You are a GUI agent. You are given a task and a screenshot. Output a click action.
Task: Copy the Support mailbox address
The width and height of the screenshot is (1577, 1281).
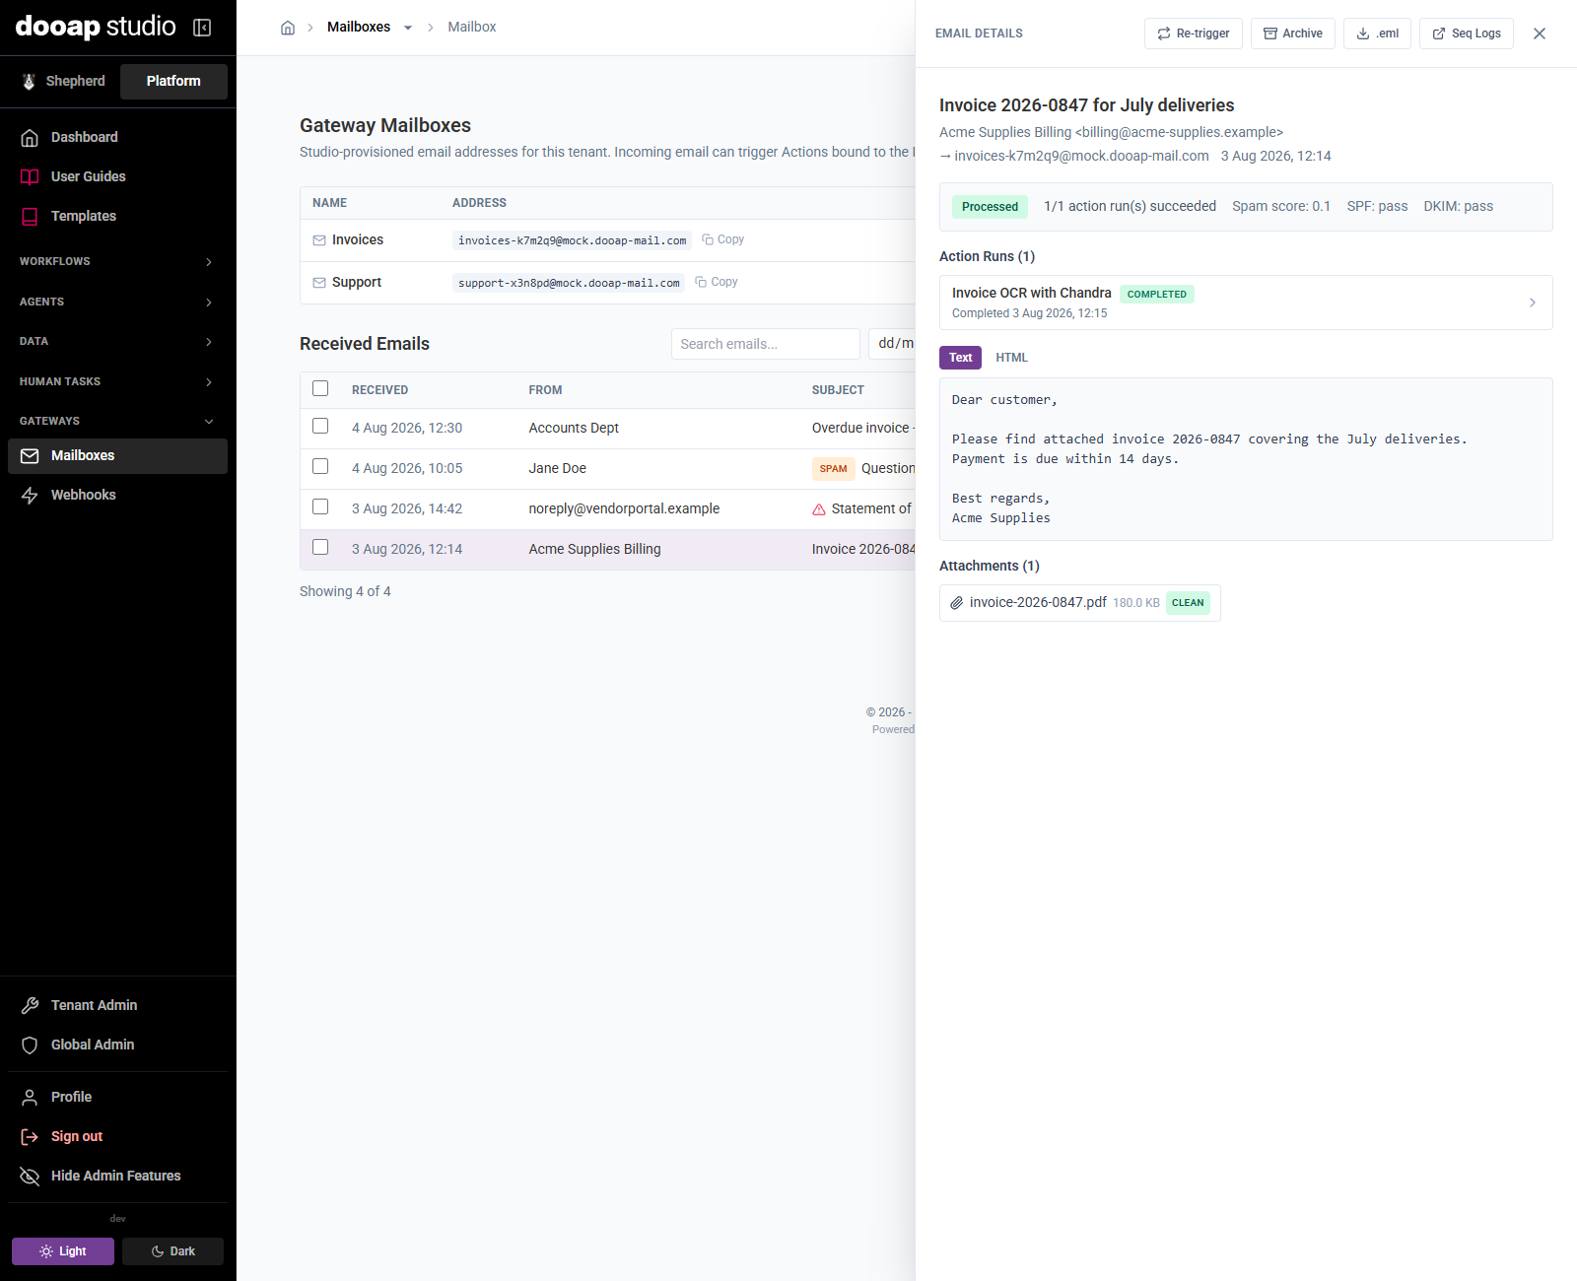pyautogui.click(x=717, y=282)
